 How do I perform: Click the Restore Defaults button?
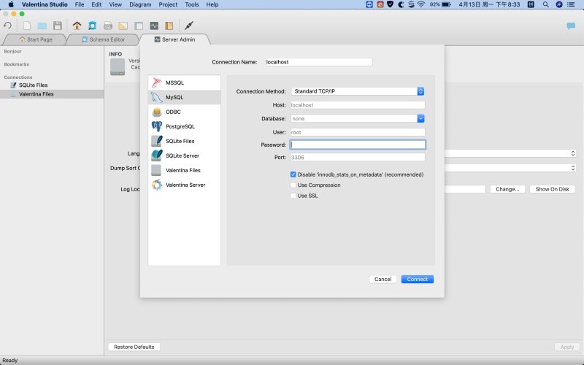tap(134, 347)
